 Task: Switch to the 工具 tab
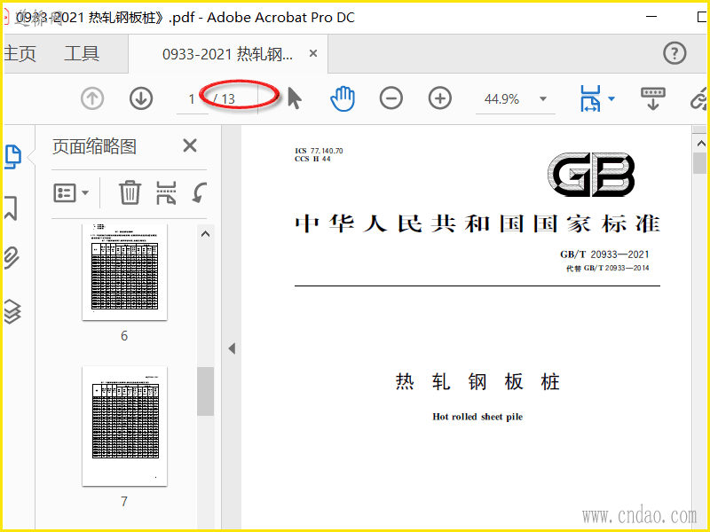click(x=82, y=53)
